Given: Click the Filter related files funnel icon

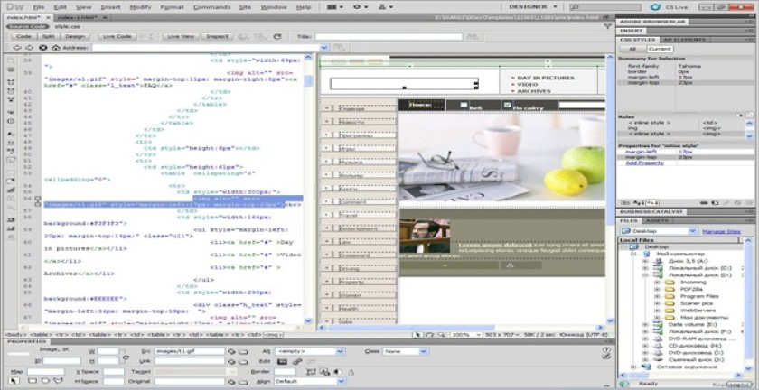Looking at the screenshot, I should coord(607,26).
